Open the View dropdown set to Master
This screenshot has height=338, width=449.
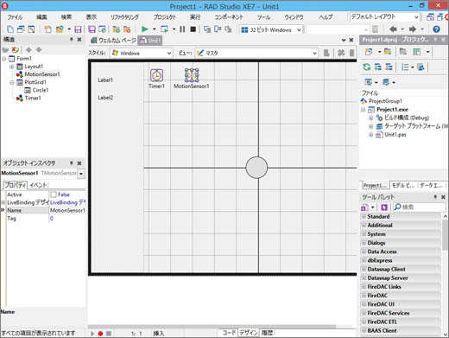[256, 53]
